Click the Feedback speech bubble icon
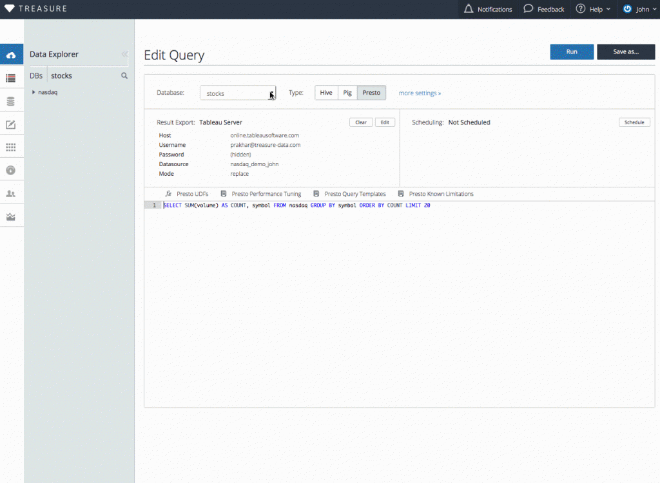 click(x=529, y=9)
